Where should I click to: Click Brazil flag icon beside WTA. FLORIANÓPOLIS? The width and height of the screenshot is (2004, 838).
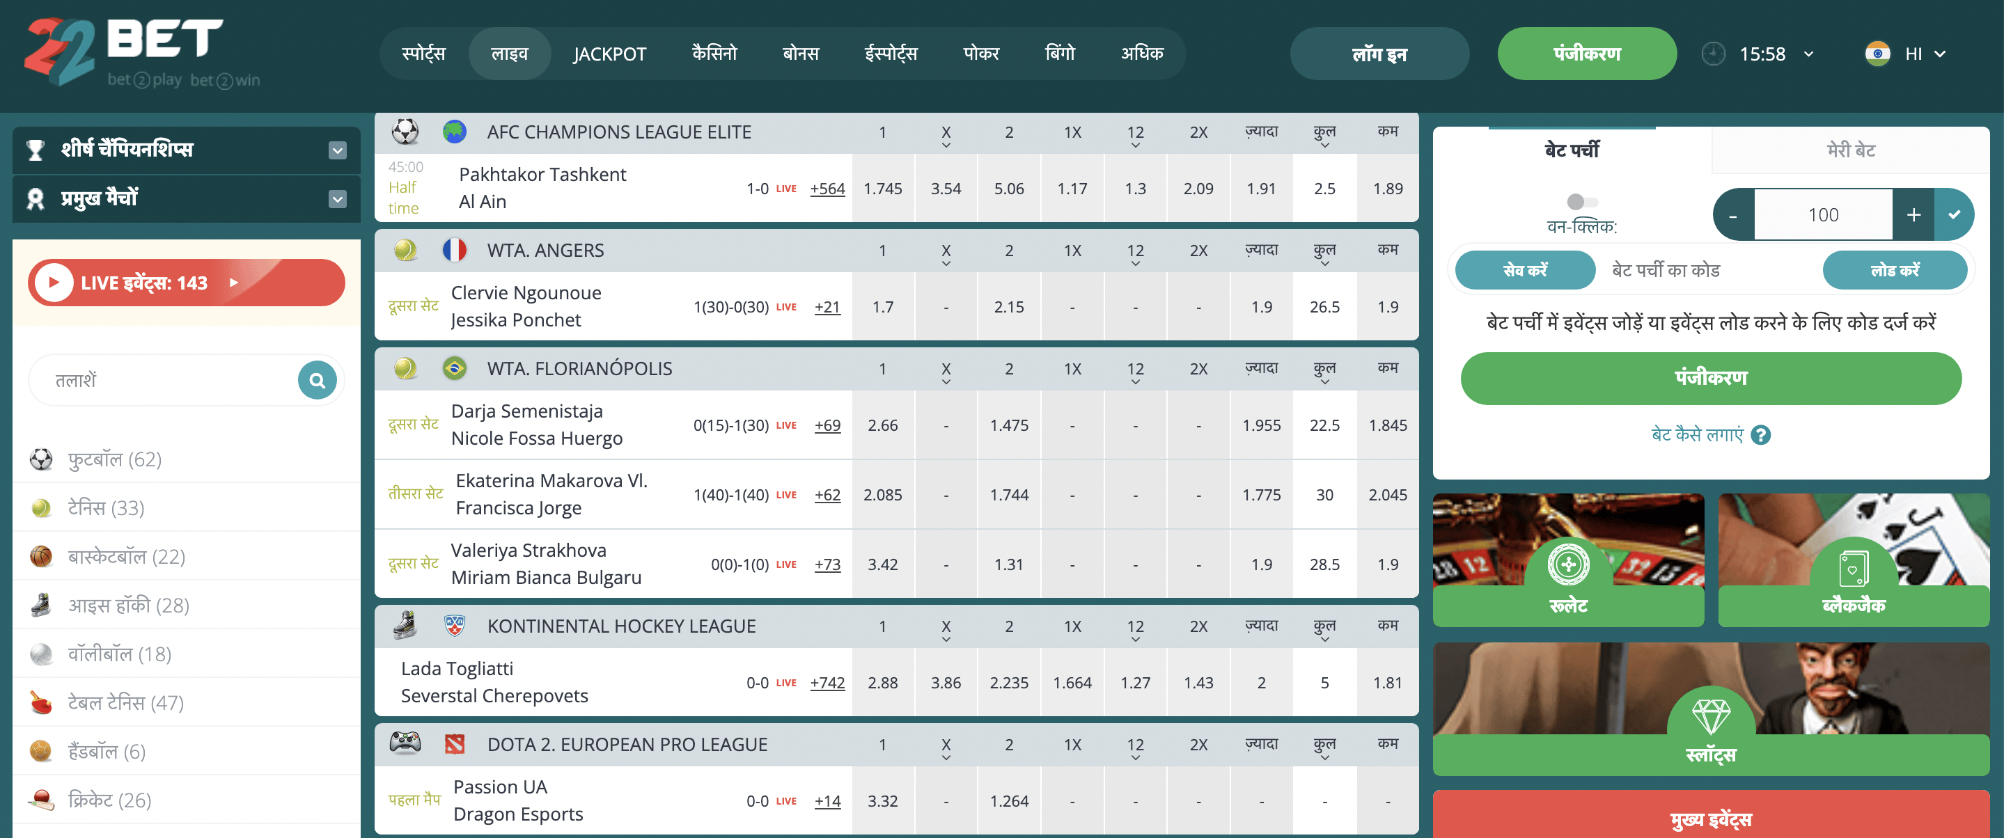click(x=454, y=367)
